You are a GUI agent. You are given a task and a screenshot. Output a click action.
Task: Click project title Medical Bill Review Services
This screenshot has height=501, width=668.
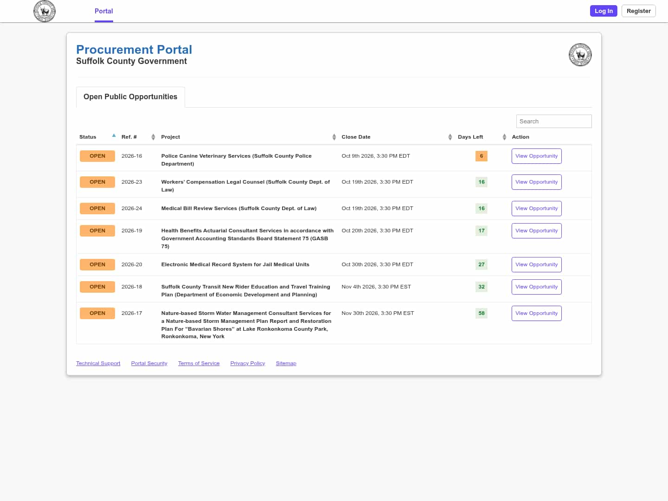pos(239,208)
